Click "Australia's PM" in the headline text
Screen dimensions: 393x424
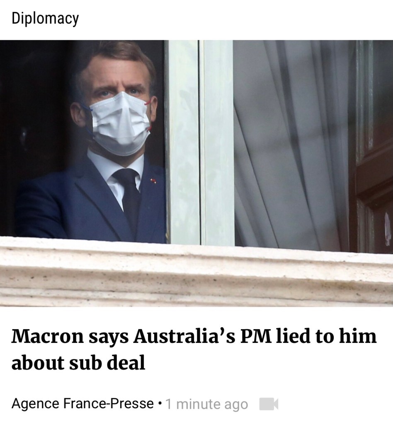(202, 336)
